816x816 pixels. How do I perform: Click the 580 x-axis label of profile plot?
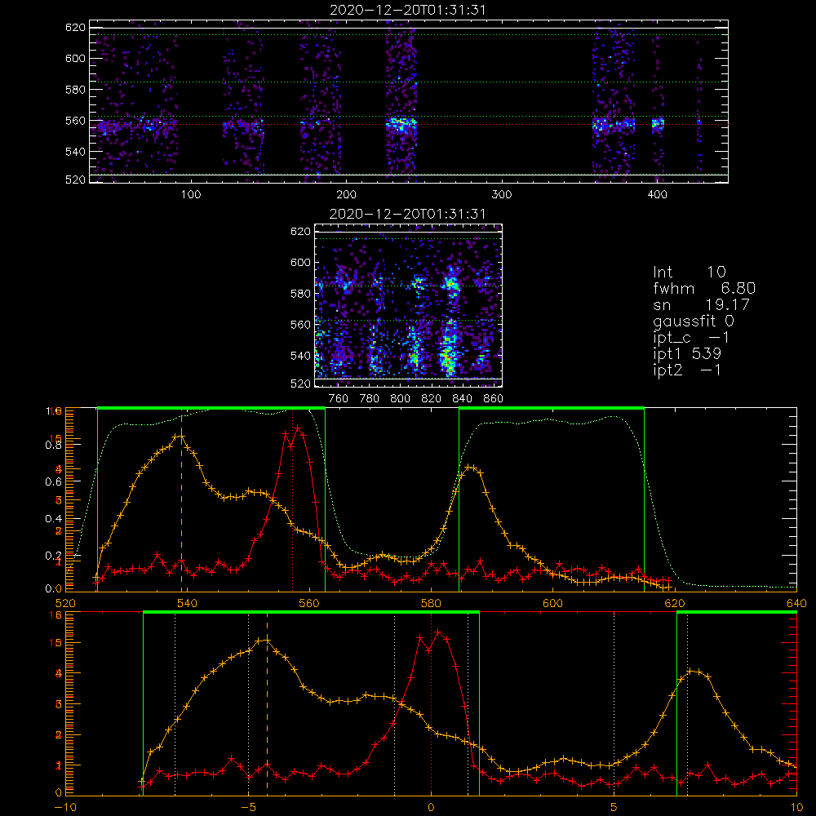[431, 604]
